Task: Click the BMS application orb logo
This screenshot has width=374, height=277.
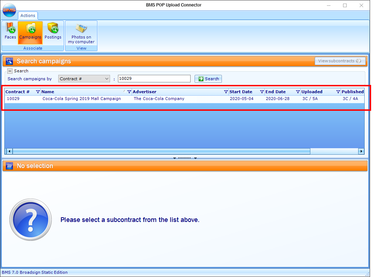Action: point(9,10)
